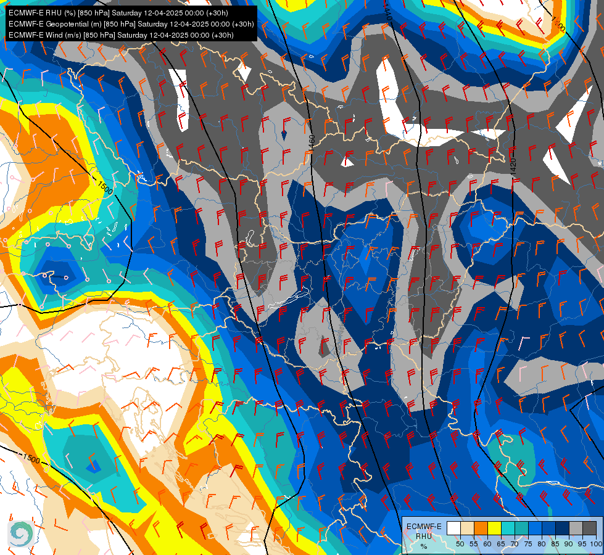Click legend scale value '95'

(x=582, y=544)
